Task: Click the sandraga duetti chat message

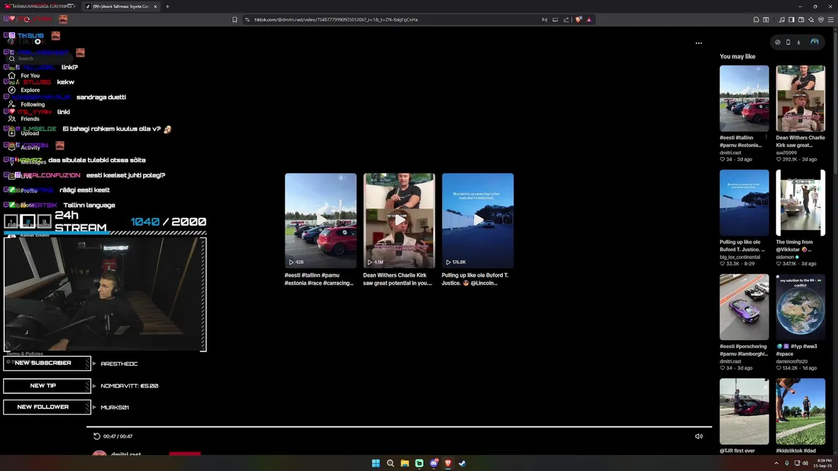Action: pos(101,97)
